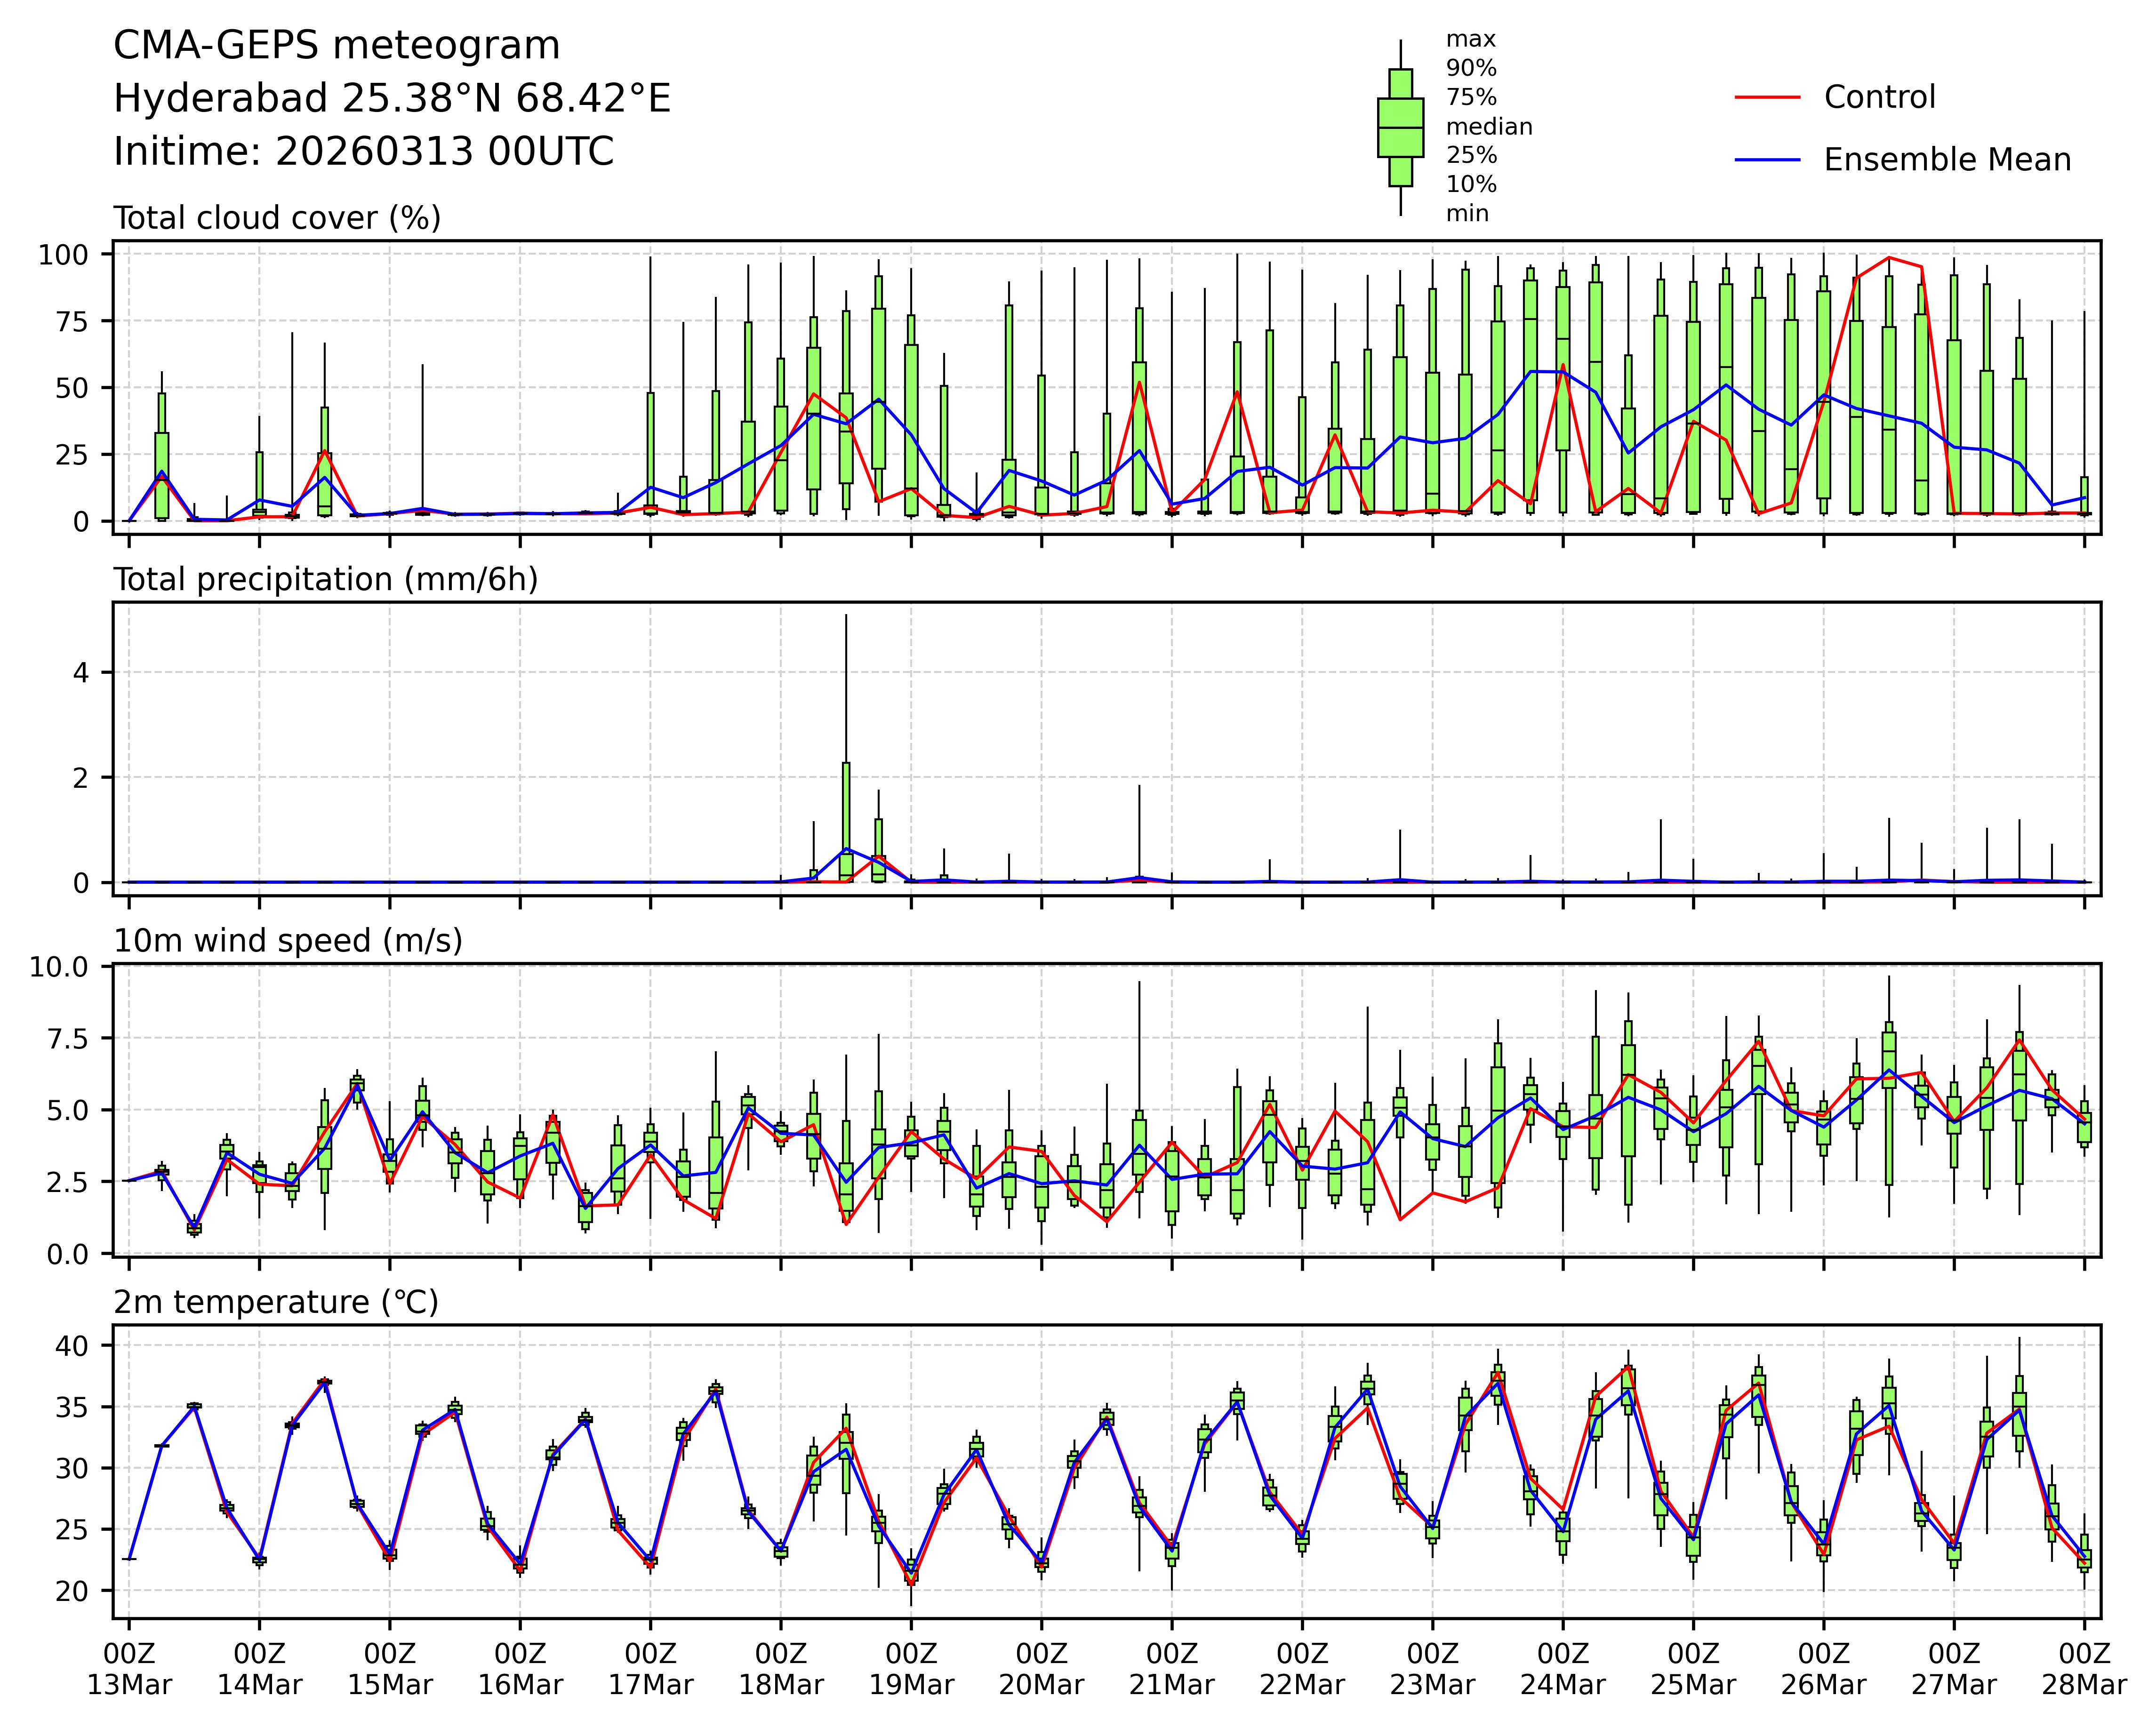Click the '10m wind speed (m/s)' title
The height and width of the screenshot is (1728, 2156).
pos(288,941)
